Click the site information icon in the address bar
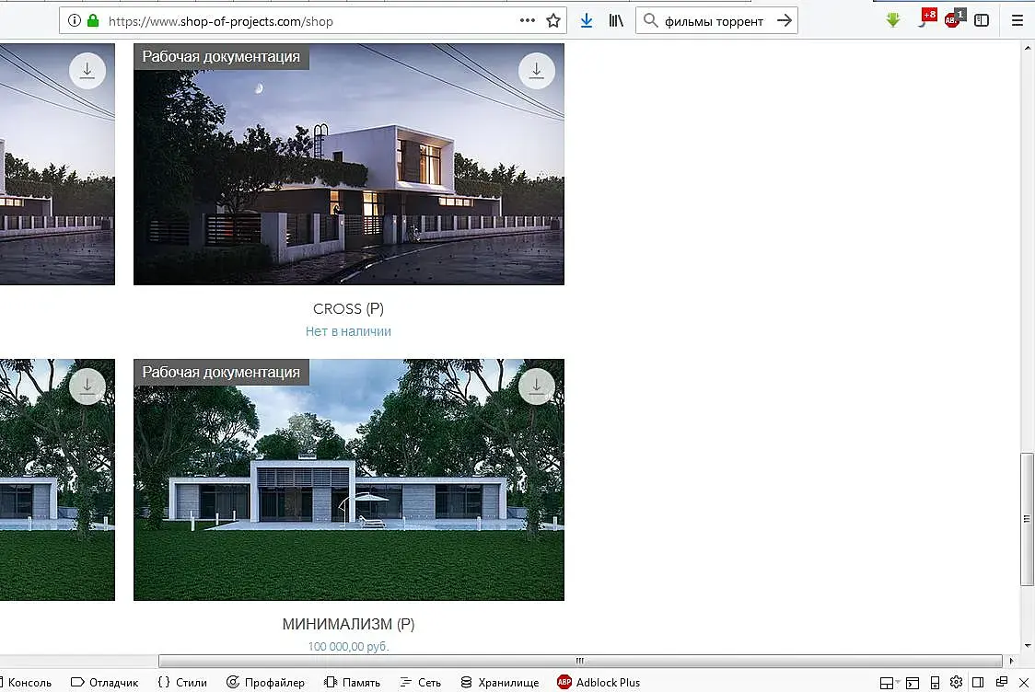The width and height of the screenshot is (1035, 692). click(75, 20)
